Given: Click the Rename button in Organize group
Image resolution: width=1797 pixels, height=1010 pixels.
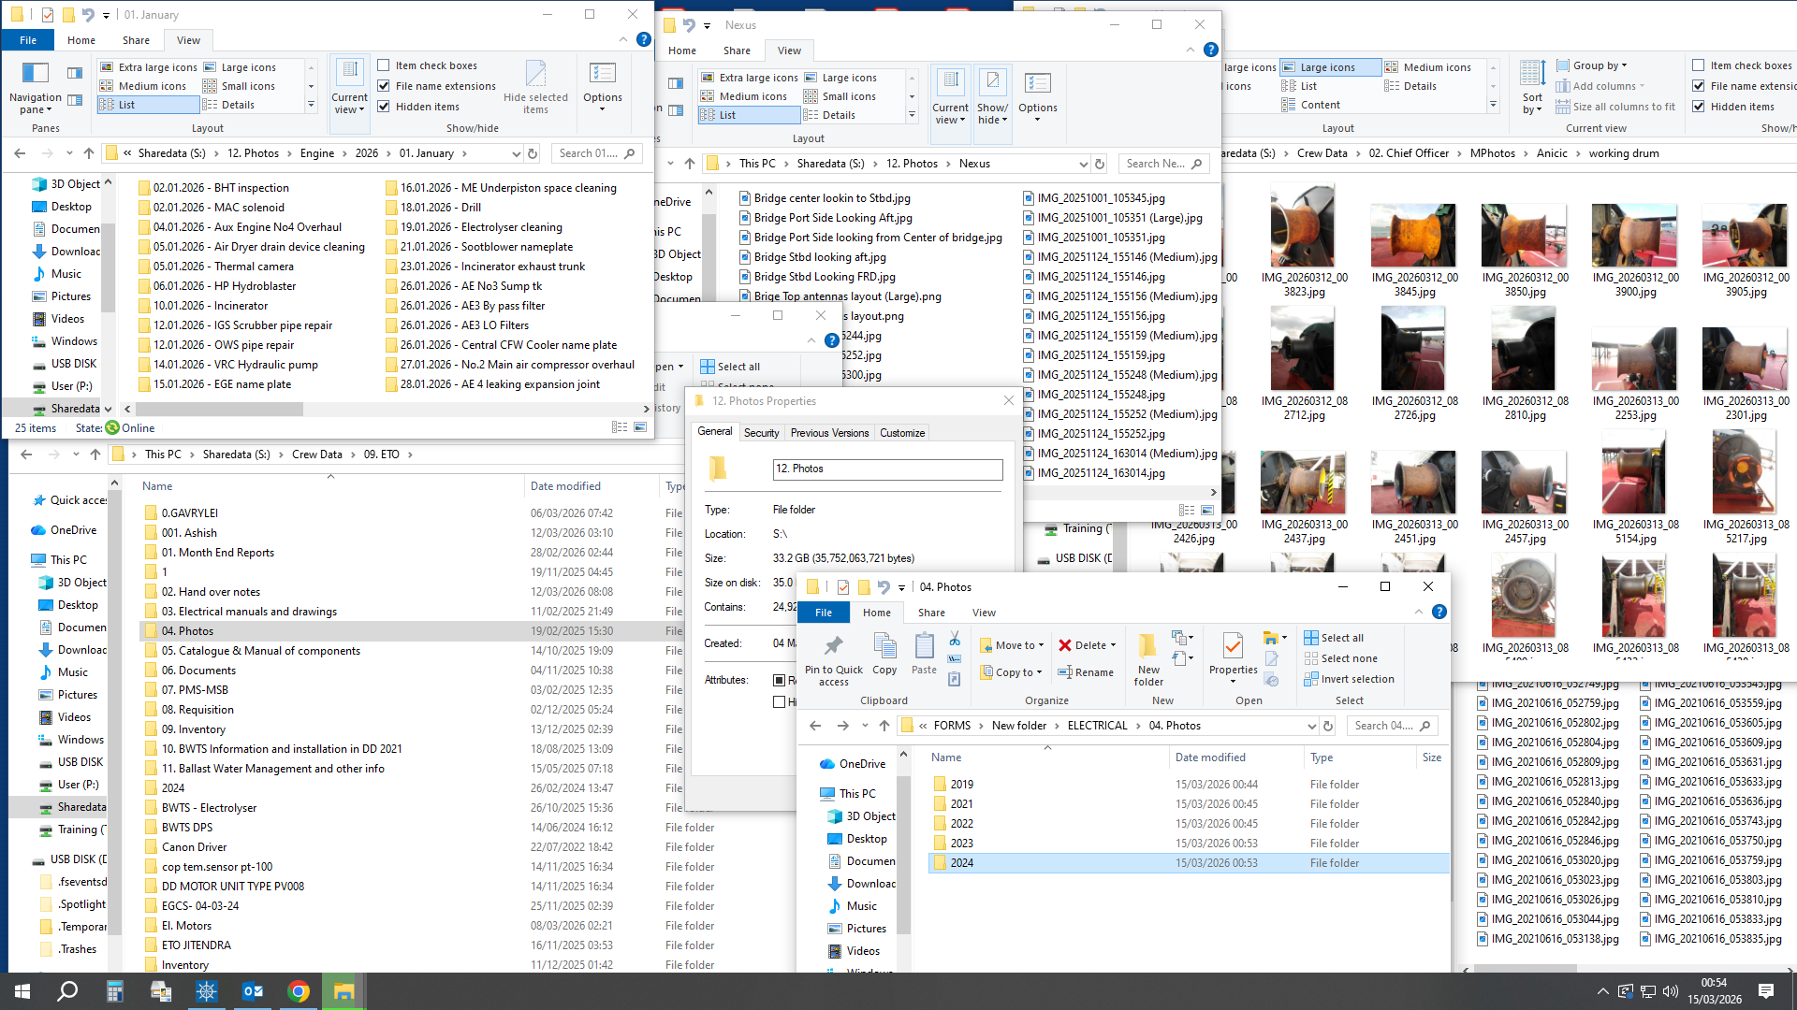Looking at the screenshot, I should click(1086, 672).
